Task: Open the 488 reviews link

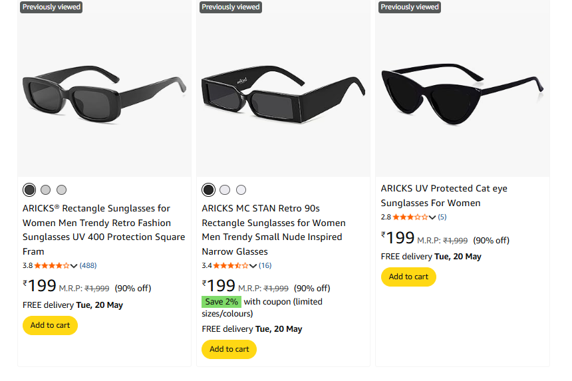Action: [x=88, y=265]
